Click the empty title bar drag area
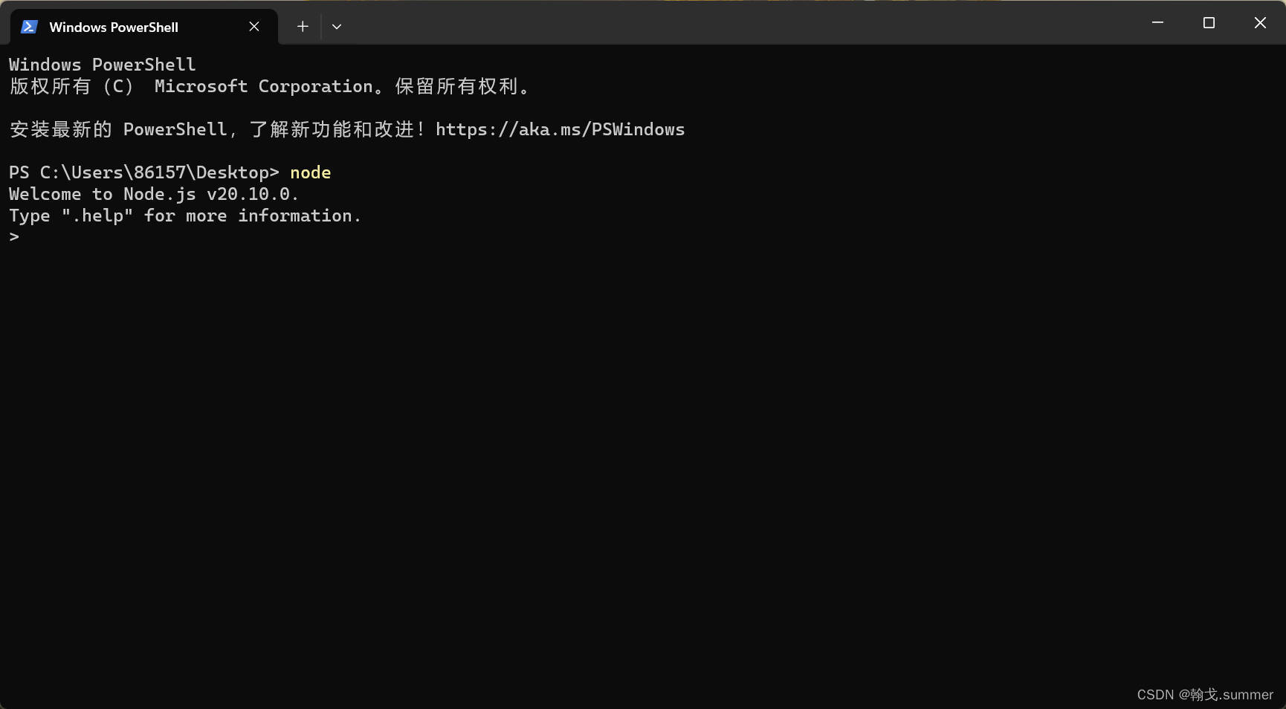This screenshot has height=709, width=1286. (743, 23)
